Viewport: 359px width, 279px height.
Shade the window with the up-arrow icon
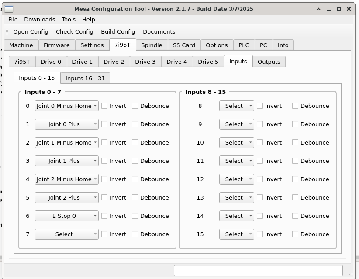(318, 9)
